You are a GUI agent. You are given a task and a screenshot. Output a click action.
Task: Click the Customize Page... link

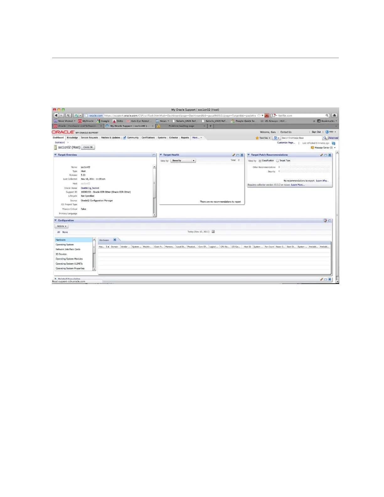[x=286, y=143]
